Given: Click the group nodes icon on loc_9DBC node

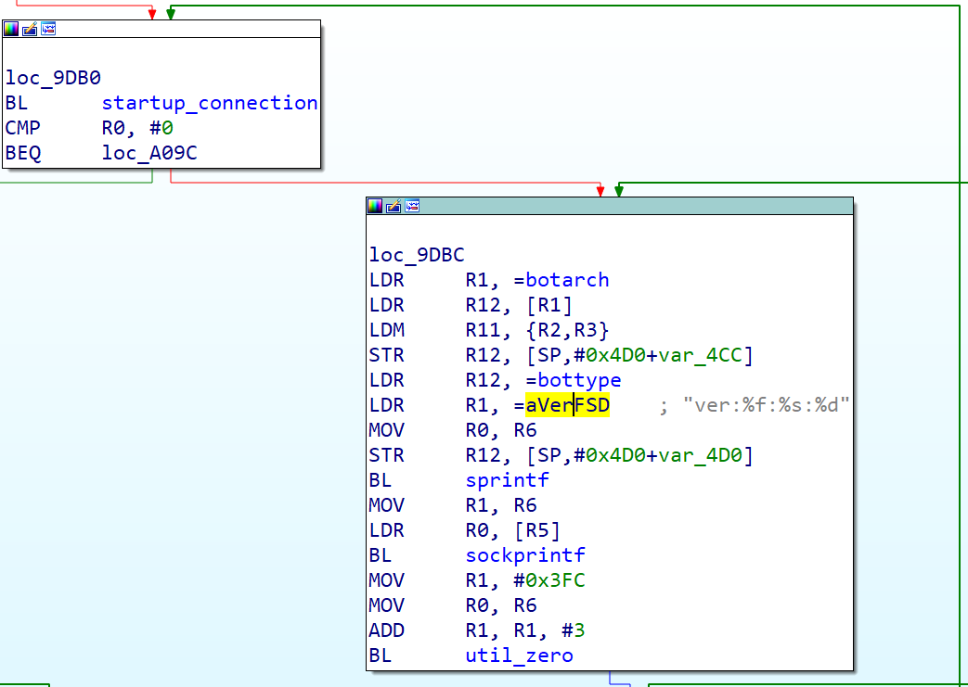Looking at the screenshot, I should [412, 206].
